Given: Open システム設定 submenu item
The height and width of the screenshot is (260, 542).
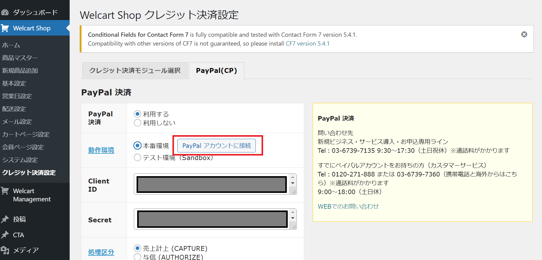Looking at the screenshot, I should tap(20, 160).
